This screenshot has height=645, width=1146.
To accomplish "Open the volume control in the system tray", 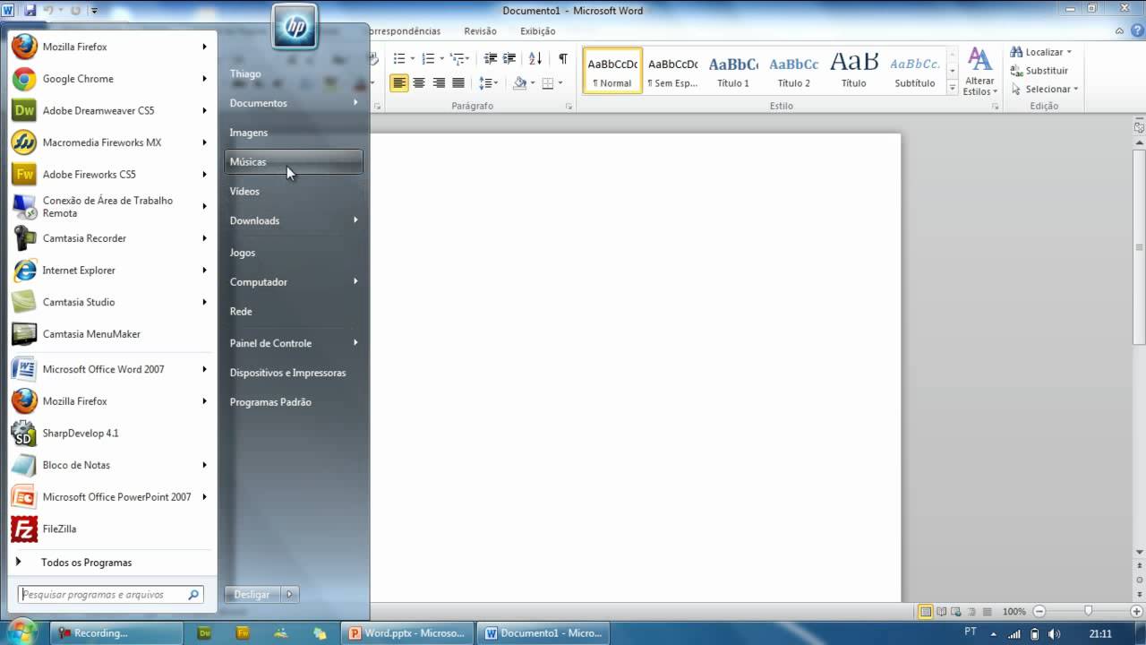I will pyautogui.click(x=1055, y=633).
